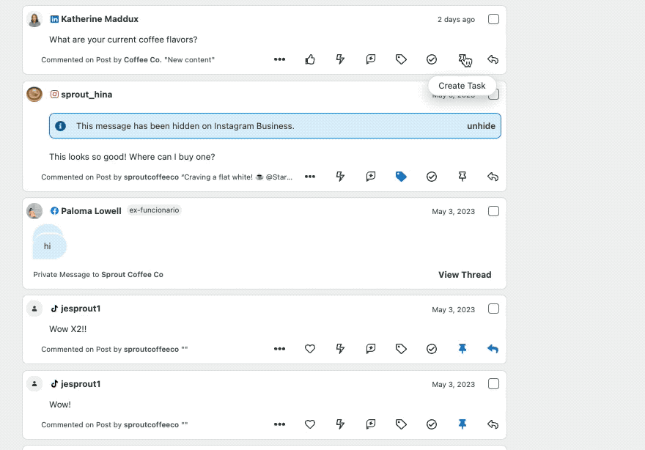Click the pin icon on sprout_hina message
The width and height of the screenshot is (645, 450).
462,177
